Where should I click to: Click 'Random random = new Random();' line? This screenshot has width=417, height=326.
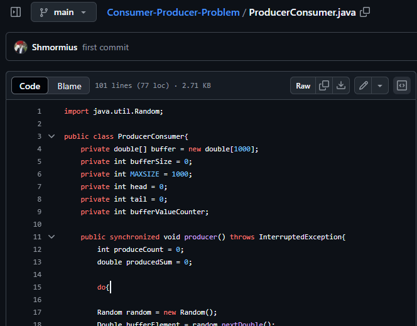pyautogui.click(x=157, y=312)
